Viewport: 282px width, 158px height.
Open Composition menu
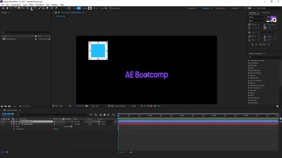[x=16, y=5]
